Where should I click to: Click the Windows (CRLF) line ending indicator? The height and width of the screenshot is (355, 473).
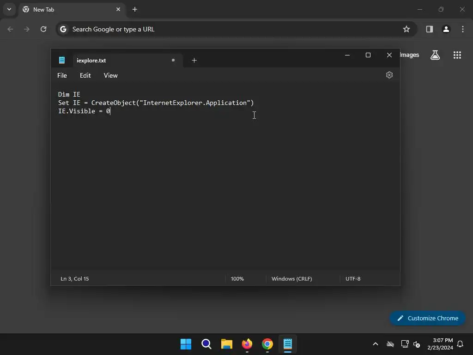point(292,279)
